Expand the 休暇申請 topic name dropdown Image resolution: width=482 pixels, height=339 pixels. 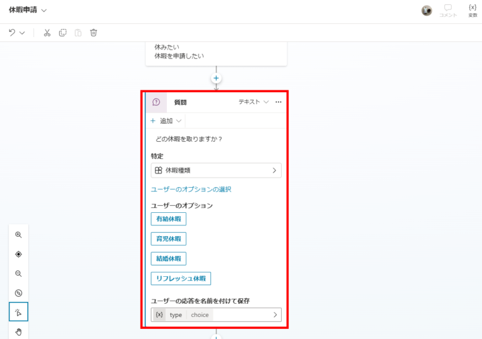(44, 11)
